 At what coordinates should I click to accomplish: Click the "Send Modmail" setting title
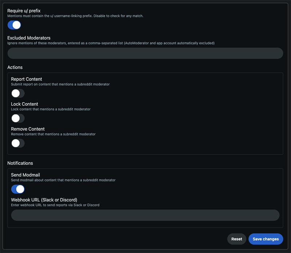coord(25,175)
